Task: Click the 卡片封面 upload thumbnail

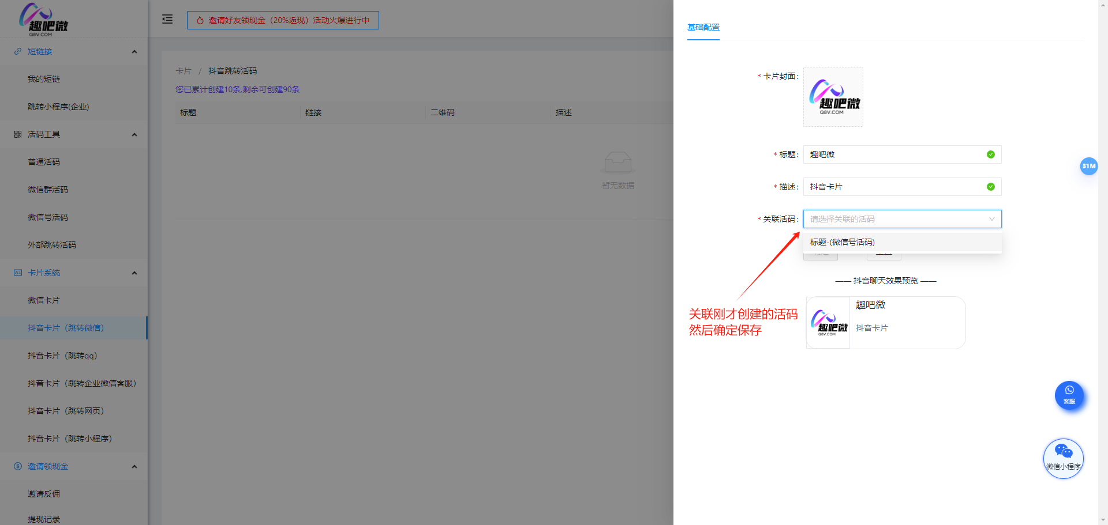Action: [x=833, y=97]
